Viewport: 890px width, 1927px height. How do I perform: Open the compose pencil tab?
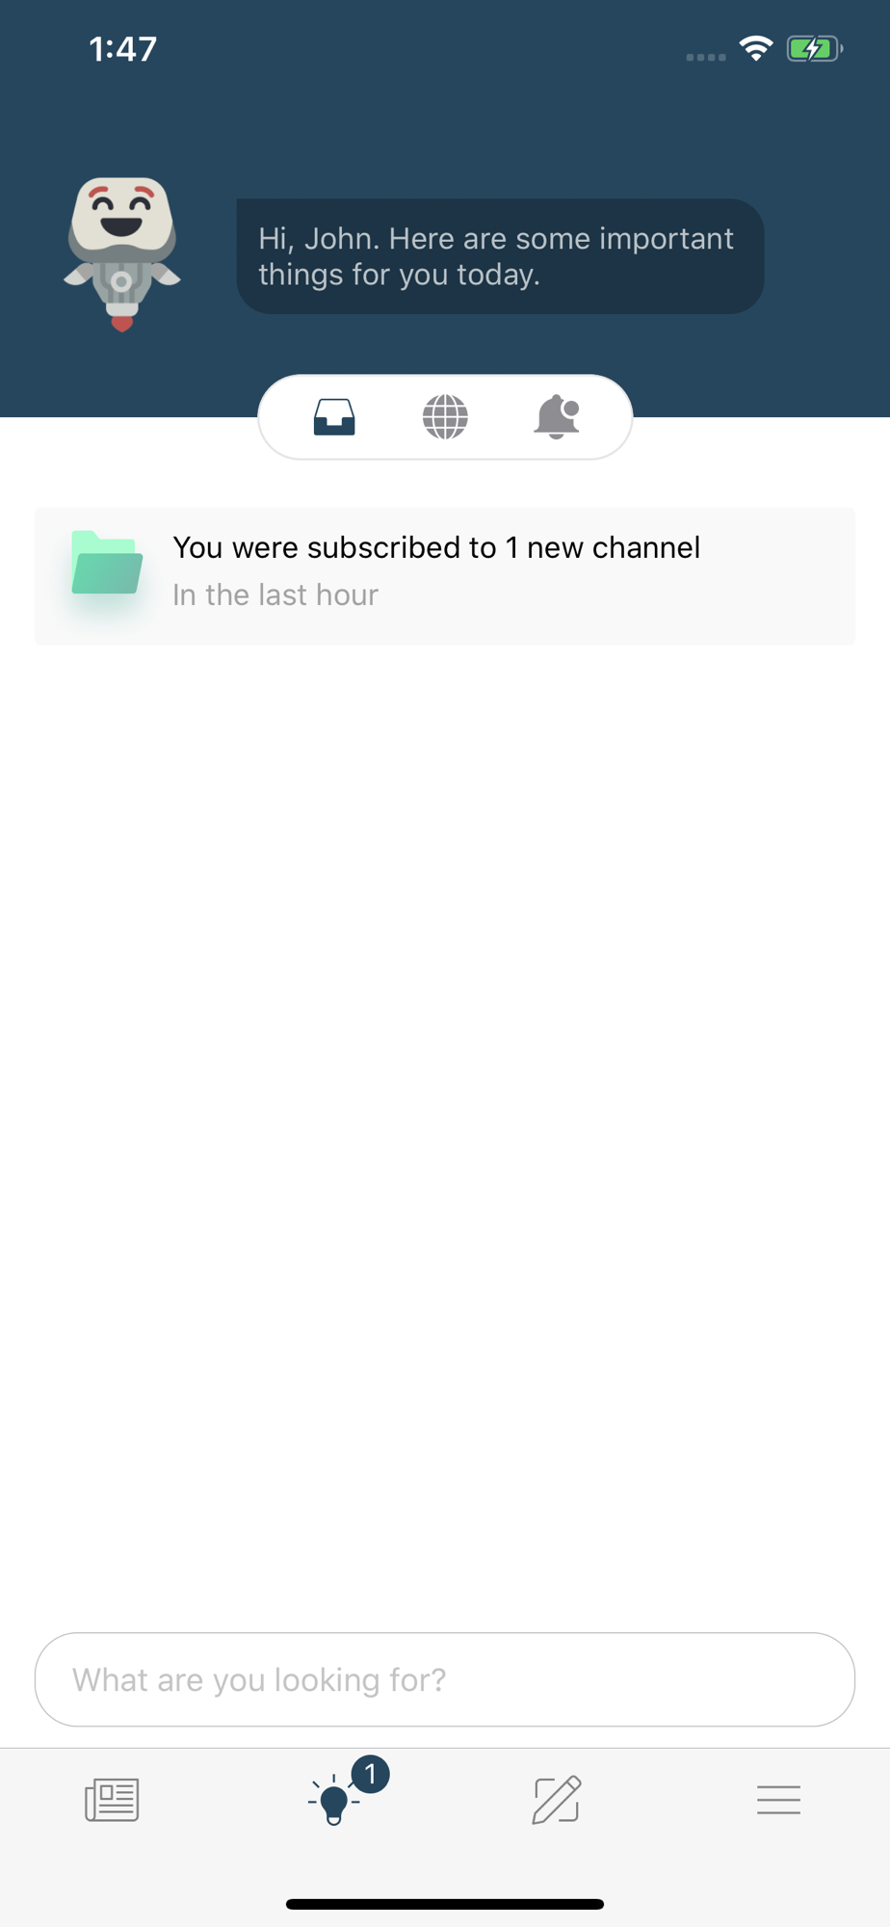(x=557, y=1800)
